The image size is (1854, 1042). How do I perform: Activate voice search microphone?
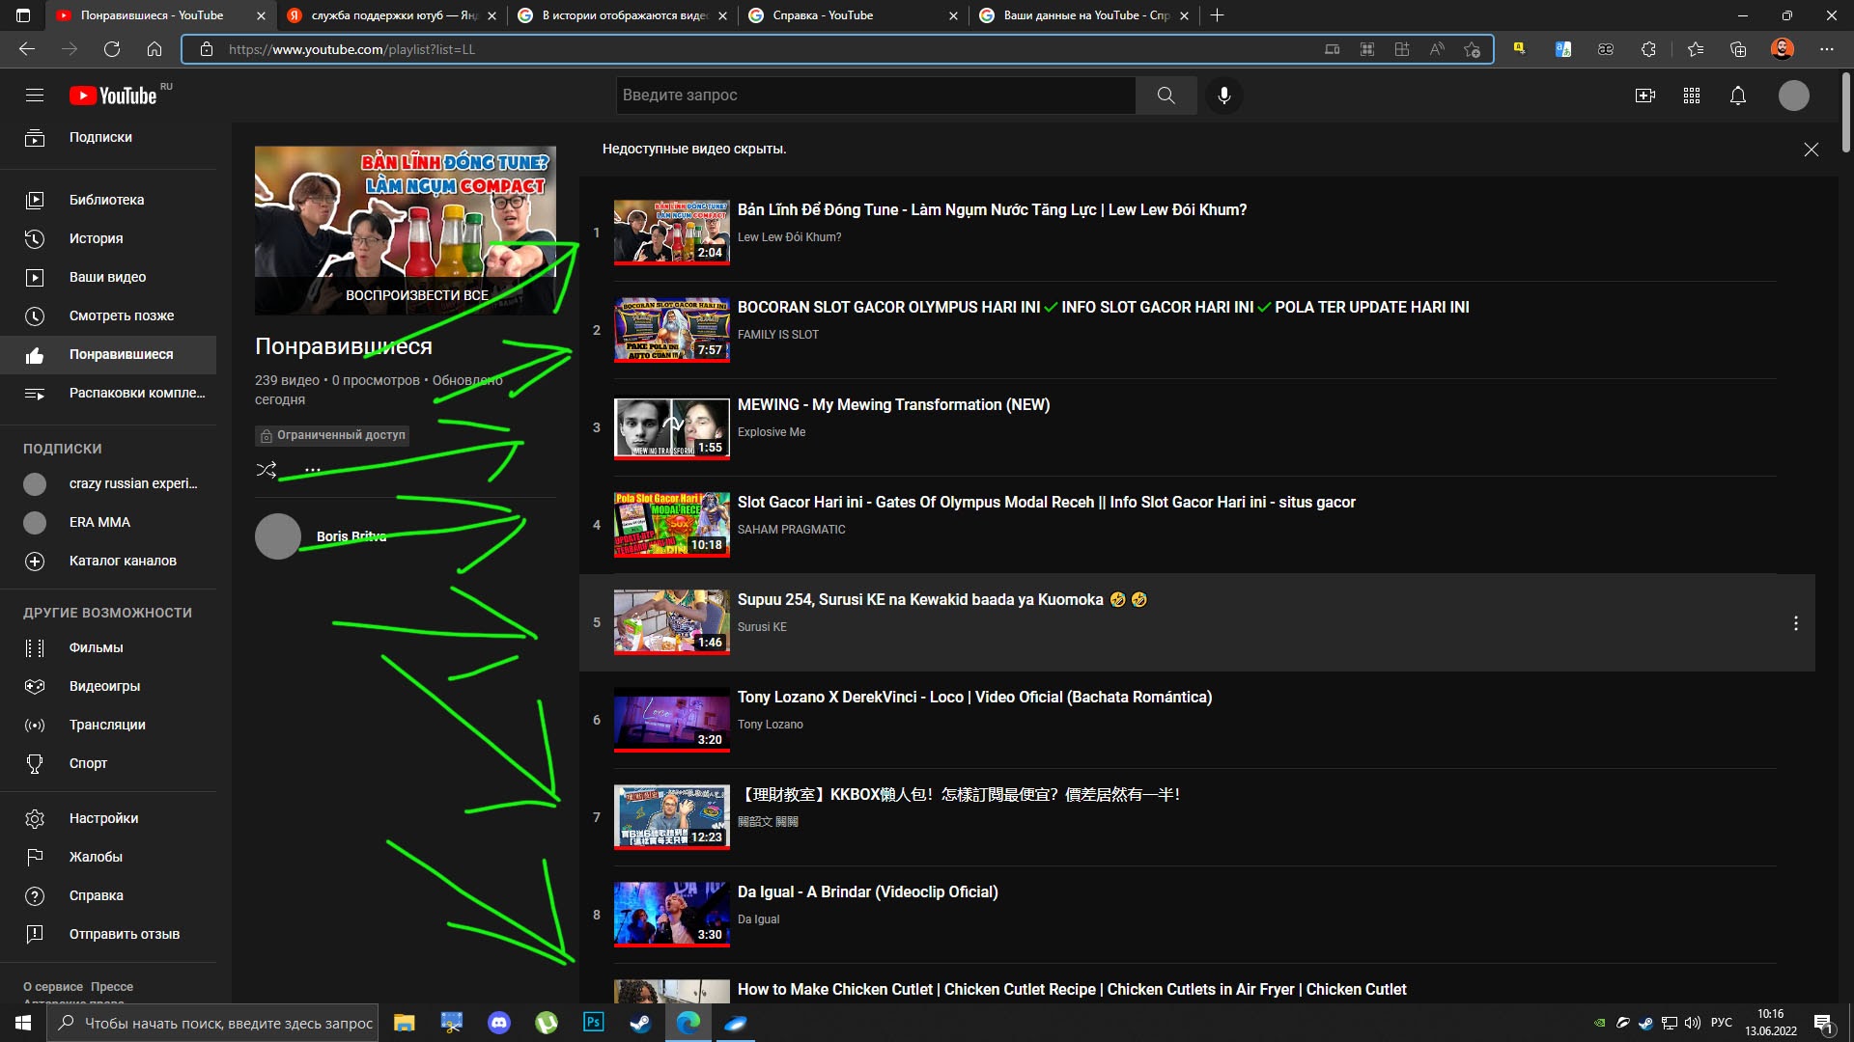tap(1224, 96)
